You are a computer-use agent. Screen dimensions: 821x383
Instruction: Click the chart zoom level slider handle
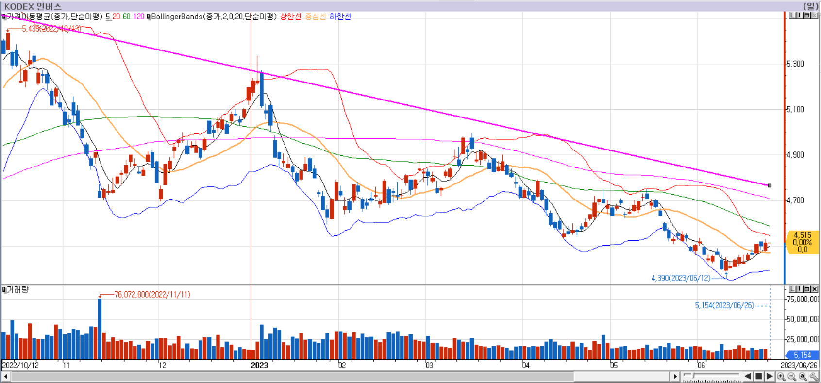(x=693, y=376)
